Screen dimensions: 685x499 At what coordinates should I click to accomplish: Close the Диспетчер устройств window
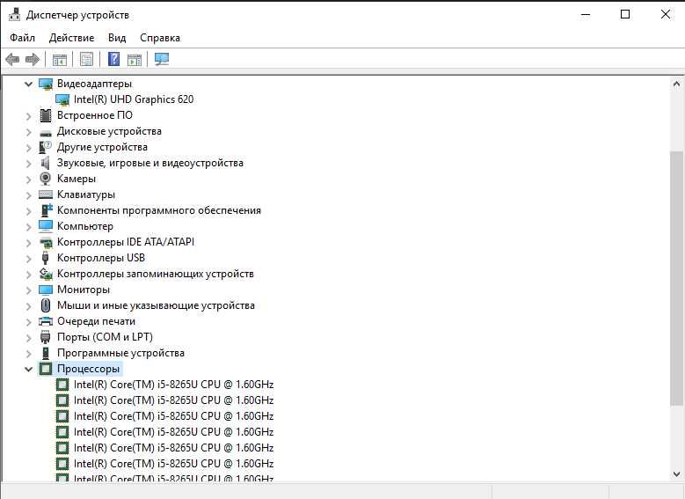point(666,14)
